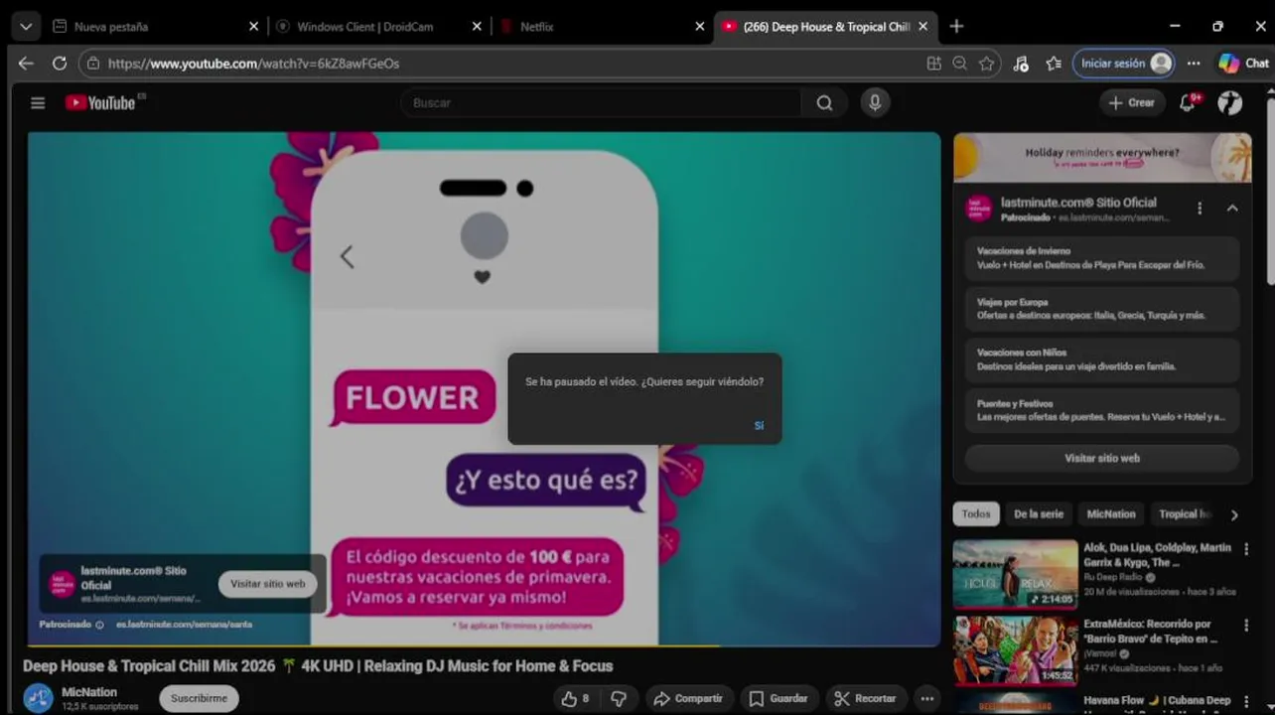
Task: Start voice search with microphone
Action: point(875,102)
